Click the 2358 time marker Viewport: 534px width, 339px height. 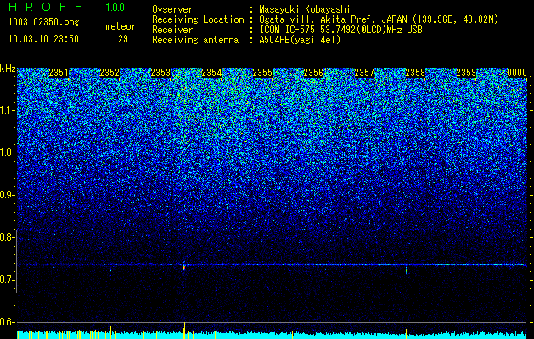tap(415, 73)
